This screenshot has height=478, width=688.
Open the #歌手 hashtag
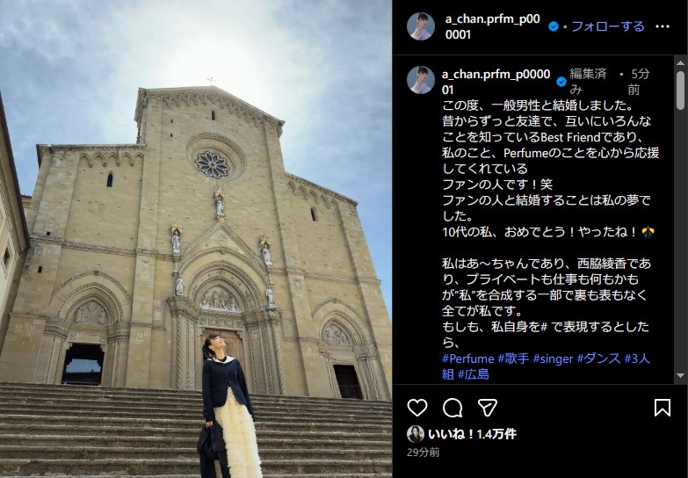pos(513,358)
